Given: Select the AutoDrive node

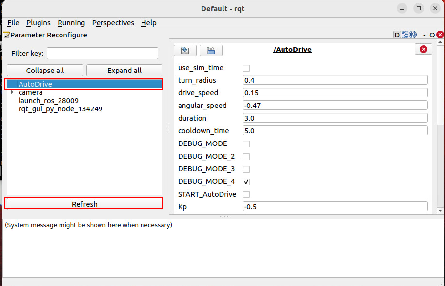Looking at the screenshot, I should [x=84, y=84].
